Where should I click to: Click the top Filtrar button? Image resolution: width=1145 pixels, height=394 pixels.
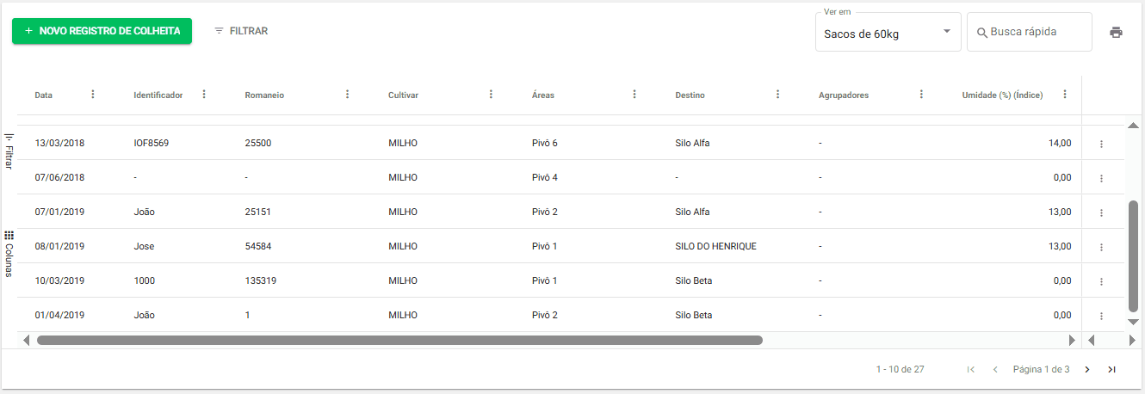pos(241,31)
